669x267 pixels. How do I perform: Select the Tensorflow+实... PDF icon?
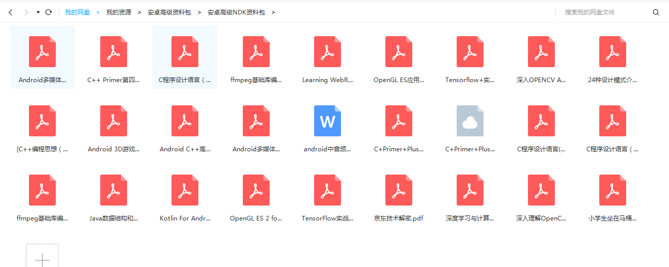470,52
